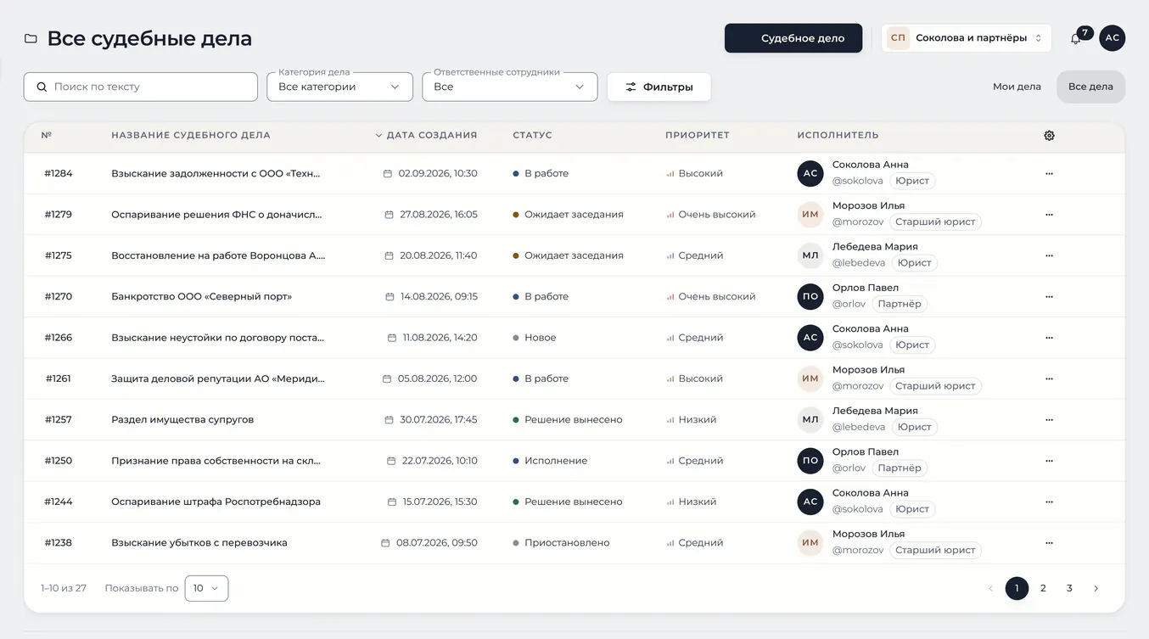Go to next page arrow in pagination

[x=1096, y=588]
